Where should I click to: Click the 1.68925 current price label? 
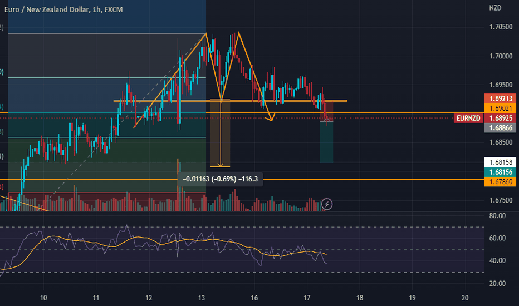click(x=500, y=118)
